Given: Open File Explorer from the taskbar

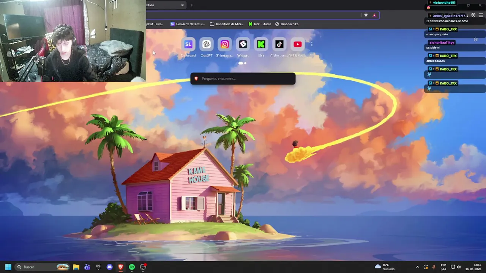Looking at the screenshot, I should [x=76, y=267].
